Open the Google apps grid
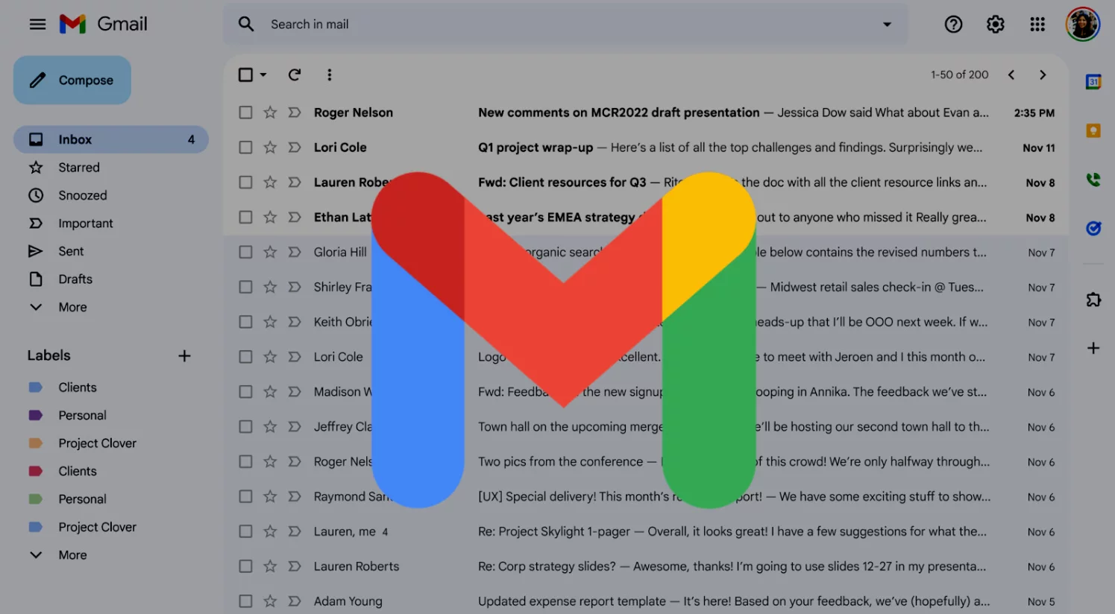This screenshot has height=614, width=1115. point(1037,25)
